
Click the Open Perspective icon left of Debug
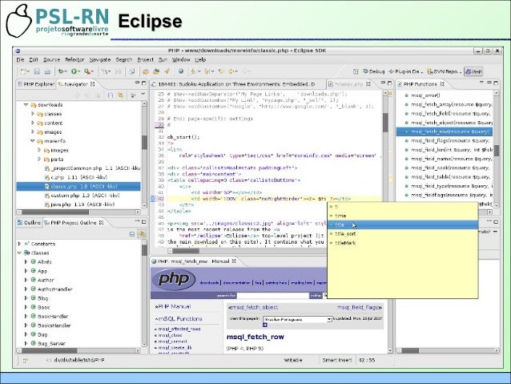click(356, 71)
